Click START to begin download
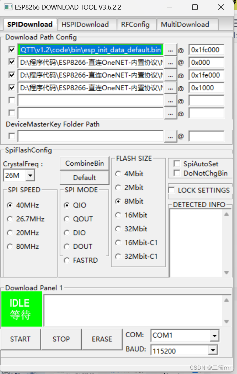237x374 pixels. (x=20, y=339)
